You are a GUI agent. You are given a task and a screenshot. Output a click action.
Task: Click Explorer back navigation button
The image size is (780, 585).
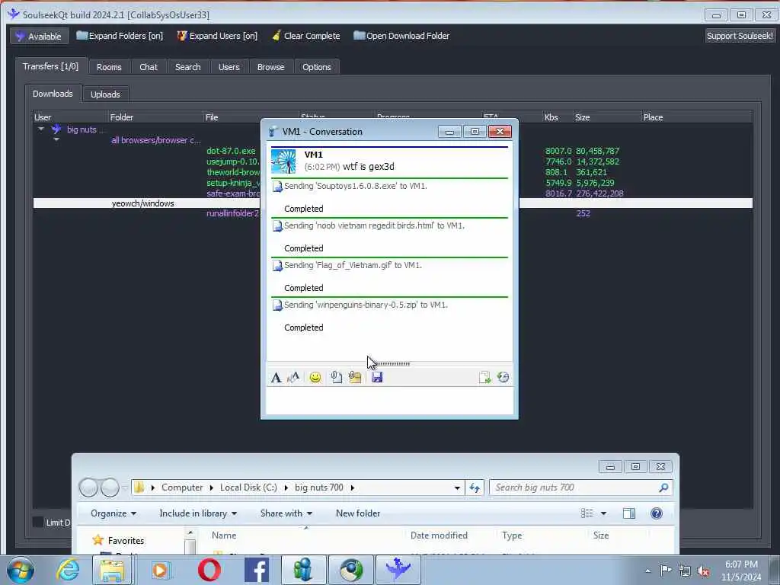click(88, 487)
